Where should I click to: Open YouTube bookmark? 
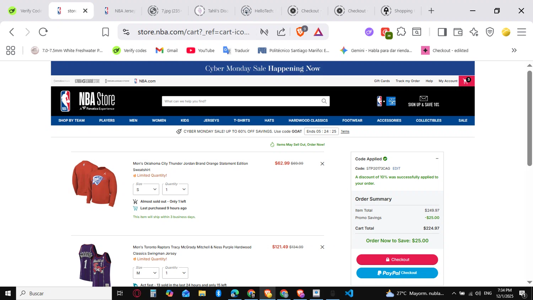(200, 50)
